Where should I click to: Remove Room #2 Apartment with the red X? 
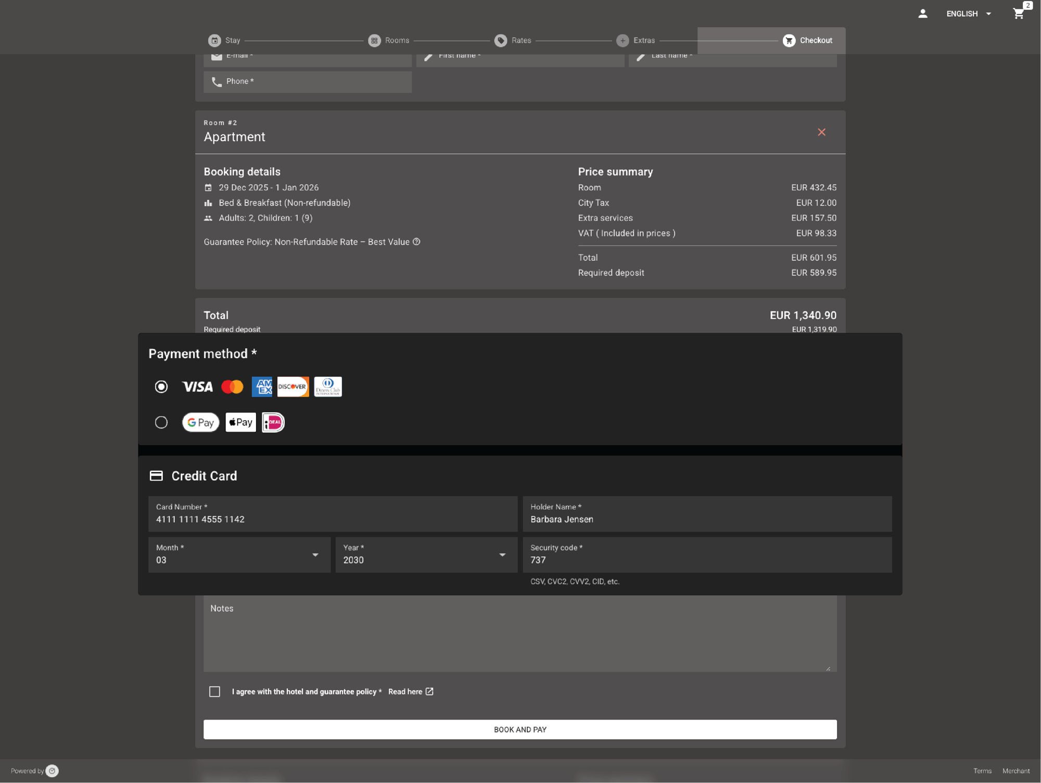point(821,132)
